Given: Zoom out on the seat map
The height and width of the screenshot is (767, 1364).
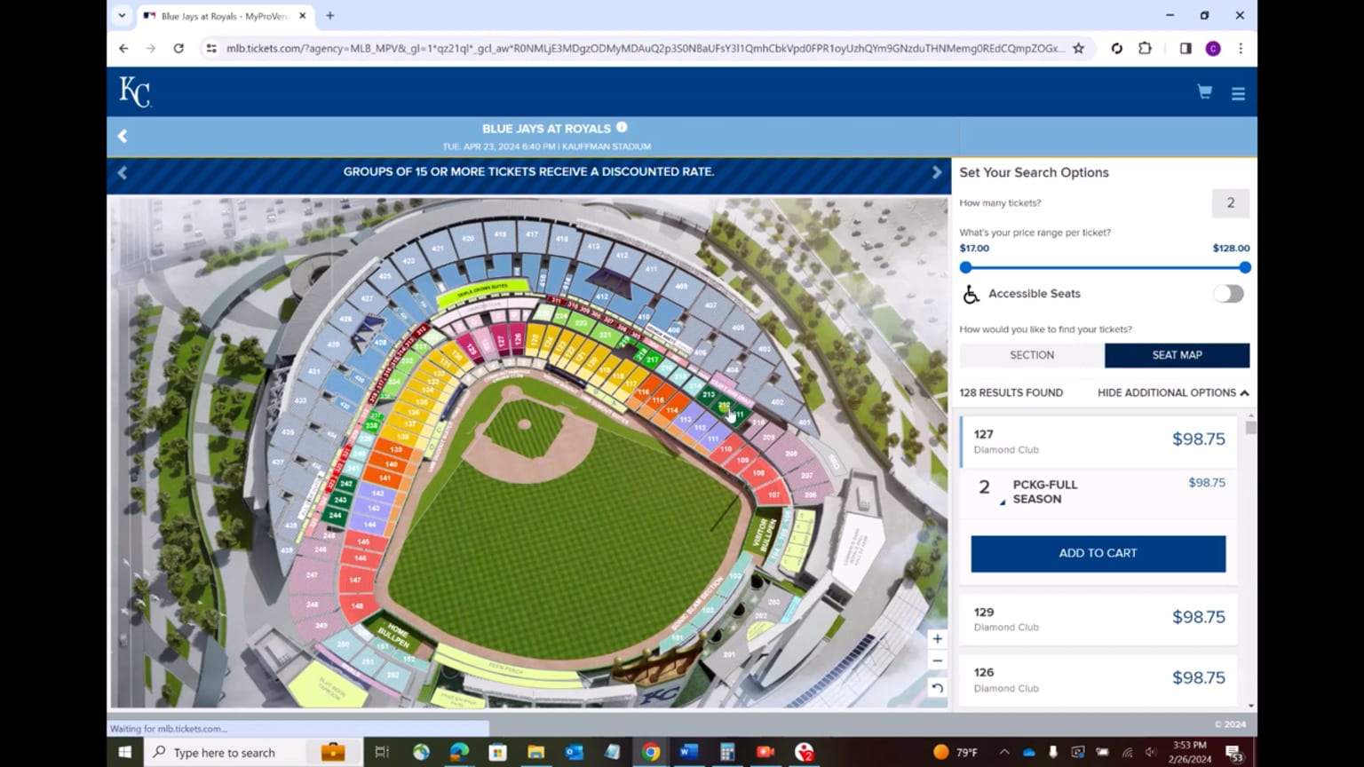Looking at the screenshot, I should pos(937,660).
